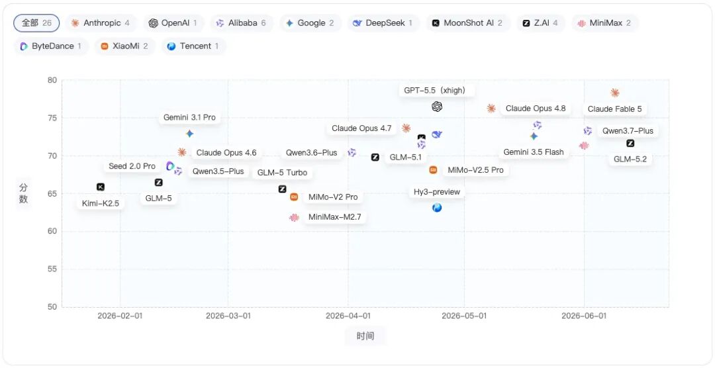The image size is (715, 368).
Task: Click the MiniMax-M2.7 data point marker
Action: [294, 218]
